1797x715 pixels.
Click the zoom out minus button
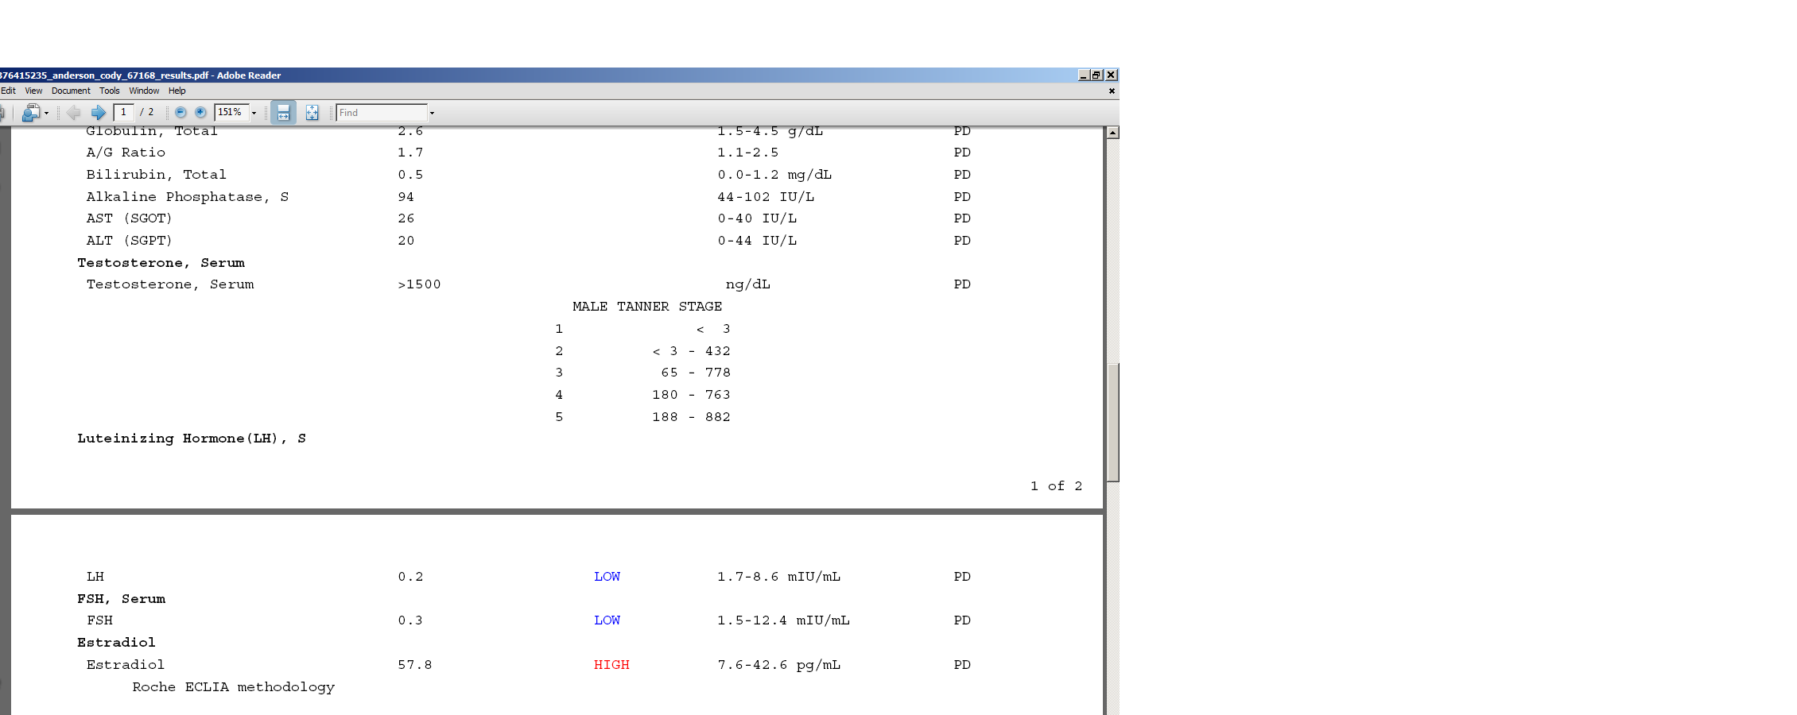click(180, 113)
